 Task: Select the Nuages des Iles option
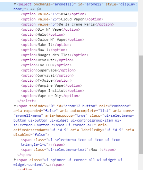pos(55,55)
